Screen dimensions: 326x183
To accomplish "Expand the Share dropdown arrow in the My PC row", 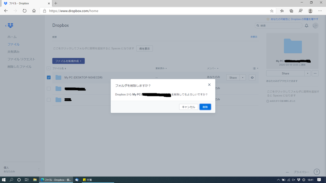I will pos(243,77).
